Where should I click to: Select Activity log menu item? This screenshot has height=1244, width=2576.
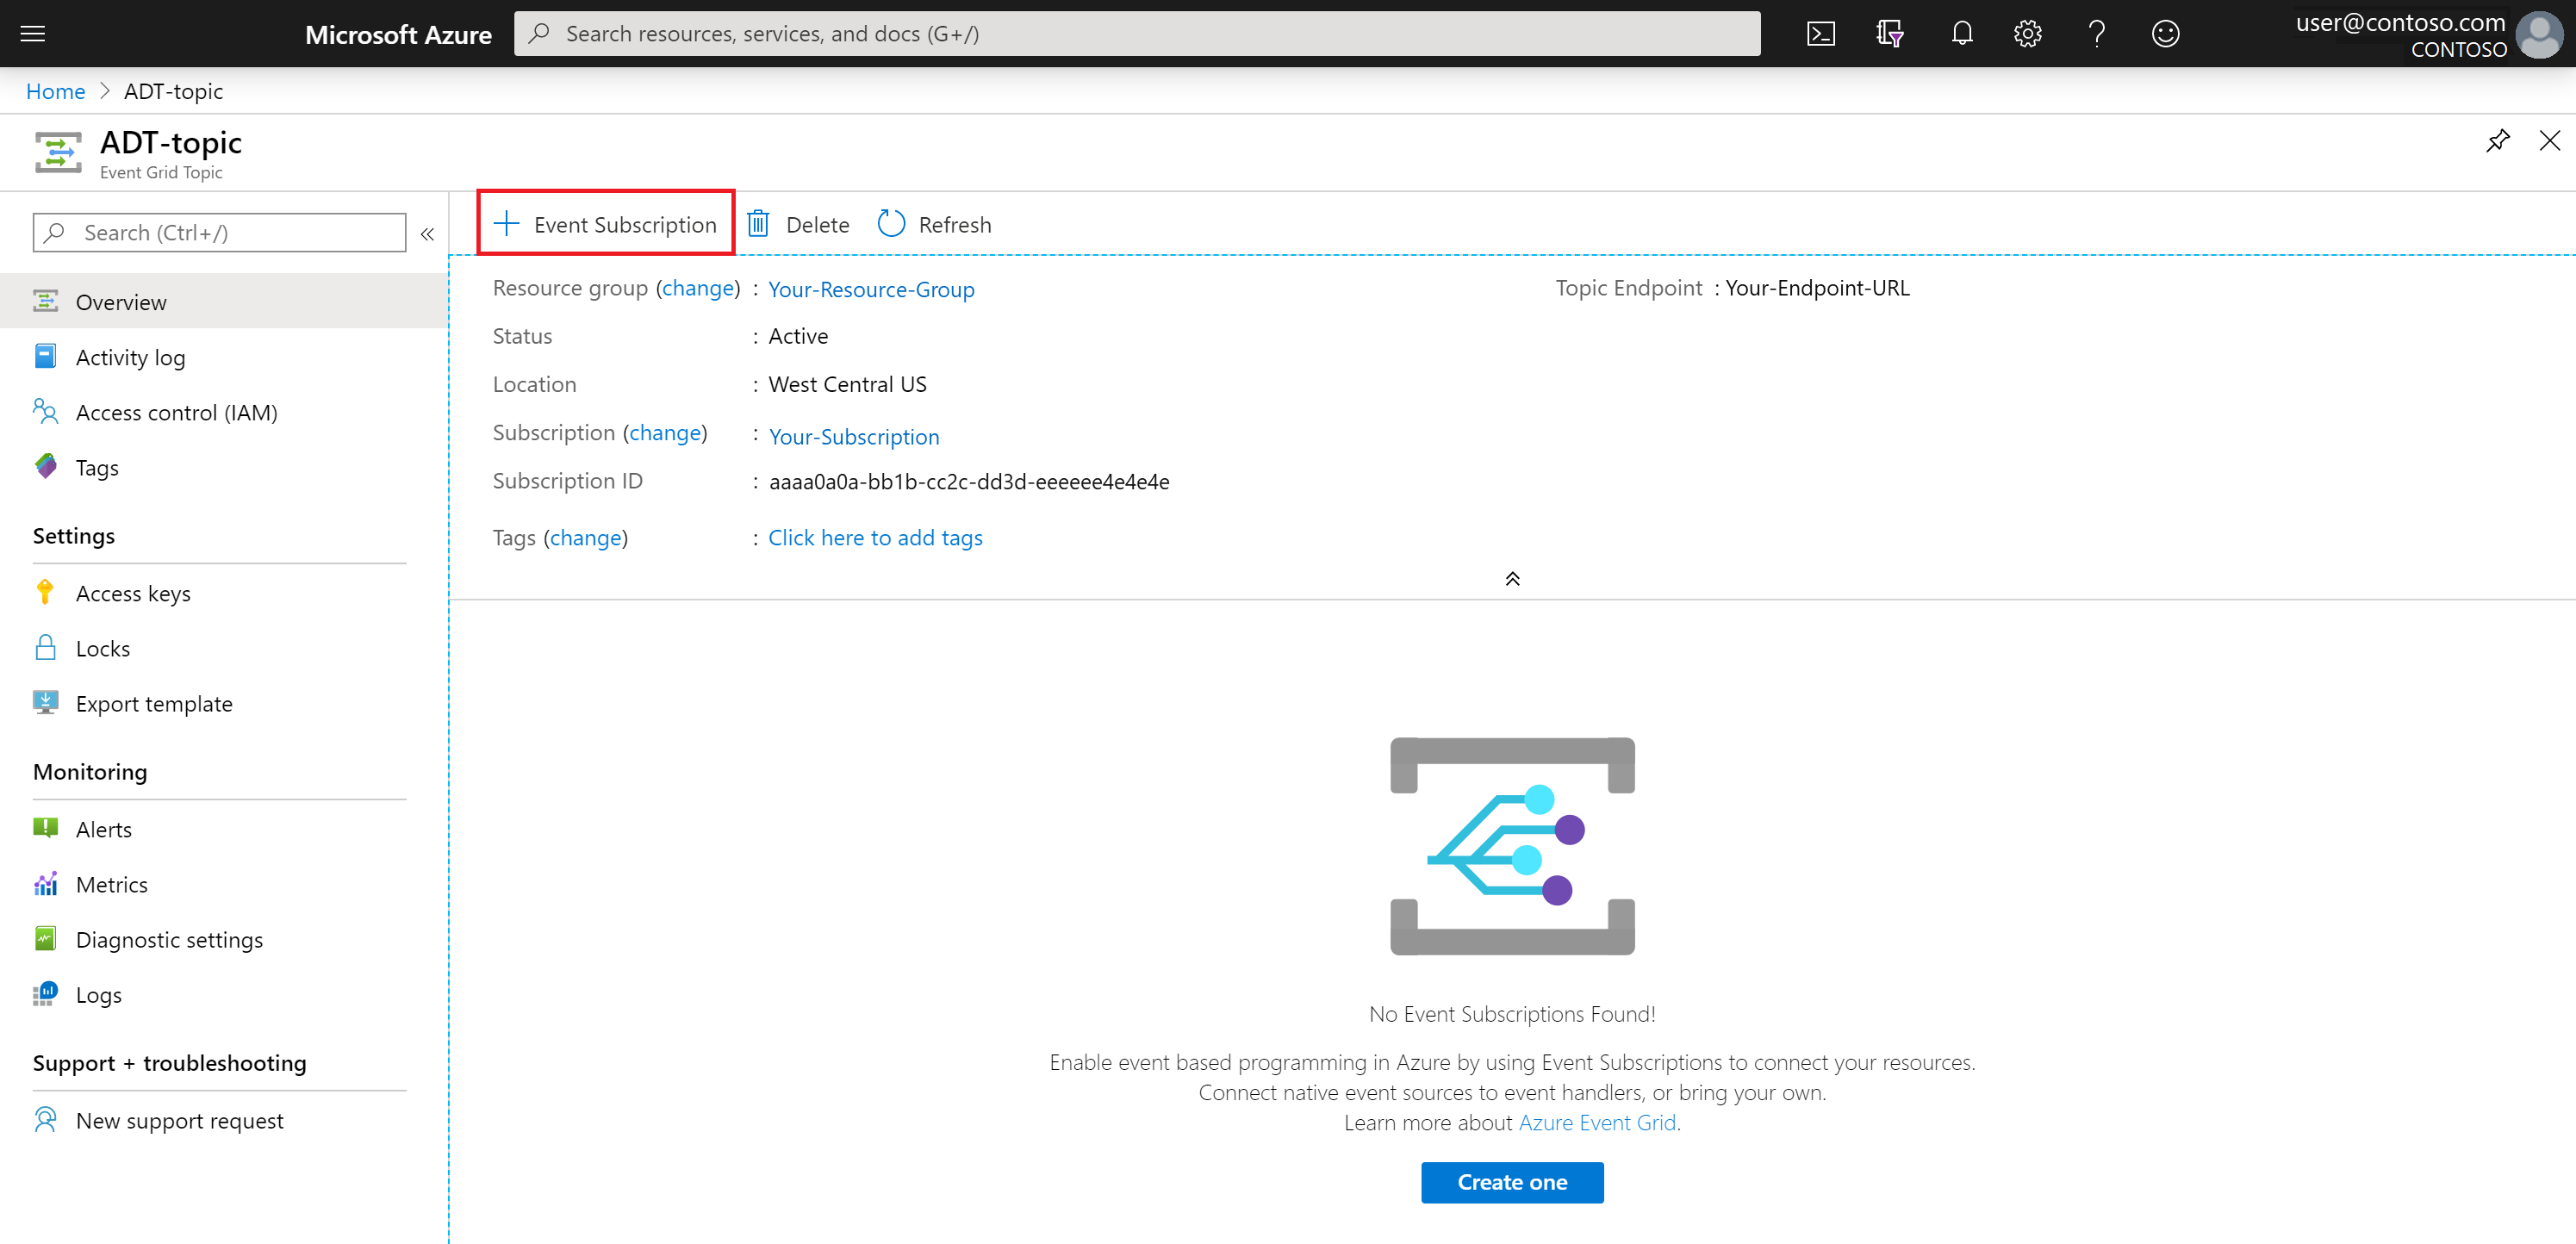(130, 355)
